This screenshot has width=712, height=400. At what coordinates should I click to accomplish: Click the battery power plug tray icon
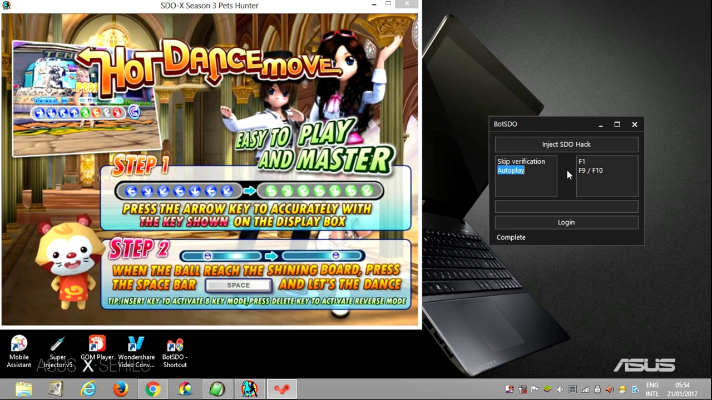tap(523, 389)
